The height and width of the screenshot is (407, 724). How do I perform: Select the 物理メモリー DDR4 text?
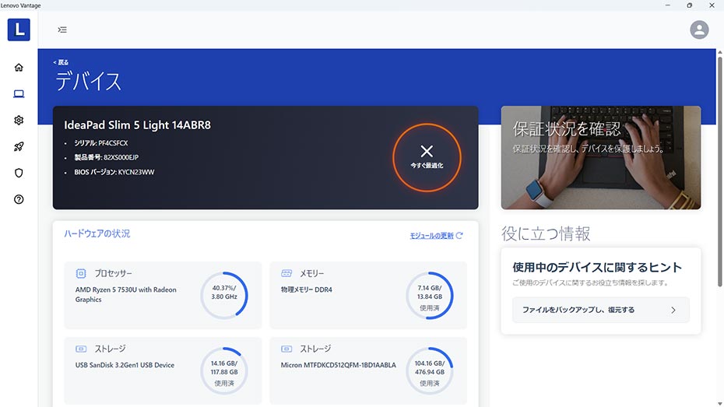306,289
